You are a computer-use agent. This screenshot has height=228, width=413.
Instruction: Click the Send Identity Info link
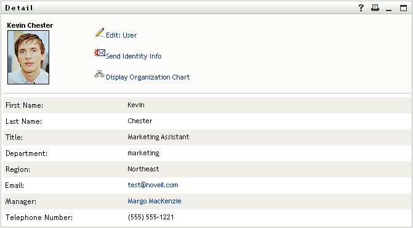pos(134,56)
